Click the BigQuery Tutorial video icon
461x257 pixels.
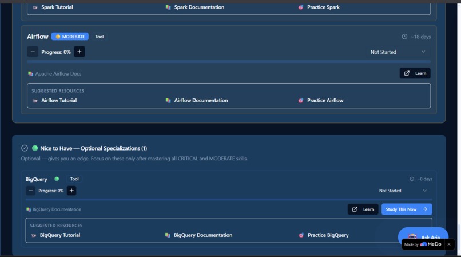[x=34, y=235]
